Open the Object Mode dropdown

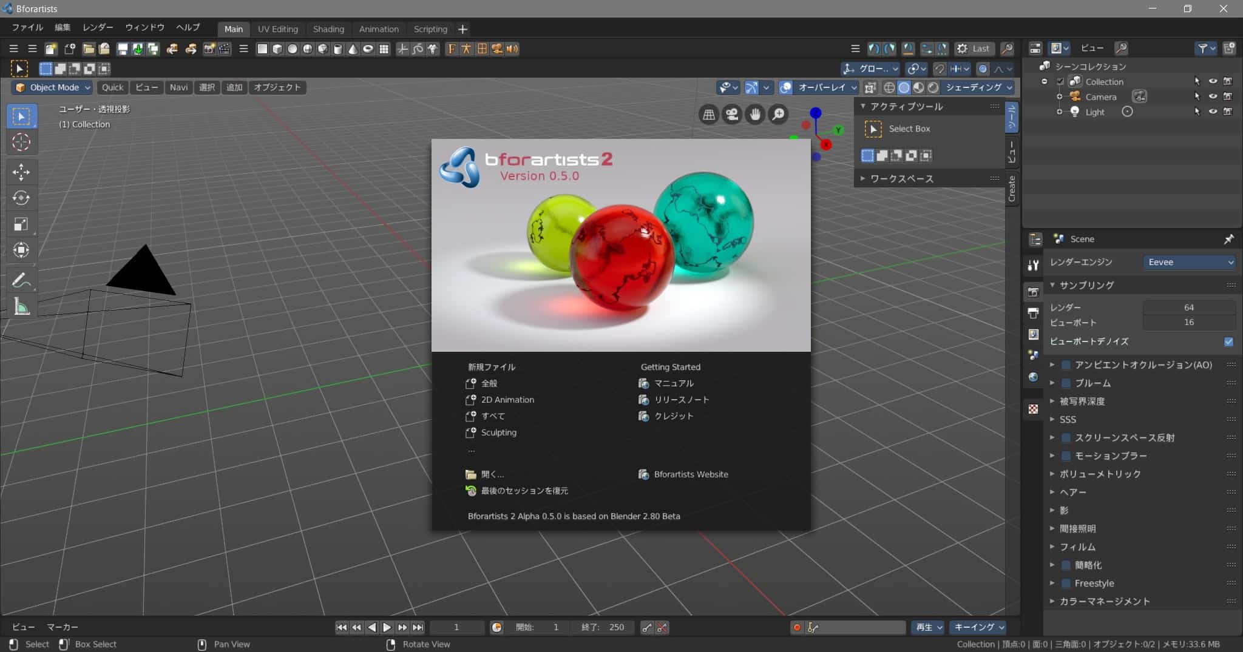click(x=52, y=87)
